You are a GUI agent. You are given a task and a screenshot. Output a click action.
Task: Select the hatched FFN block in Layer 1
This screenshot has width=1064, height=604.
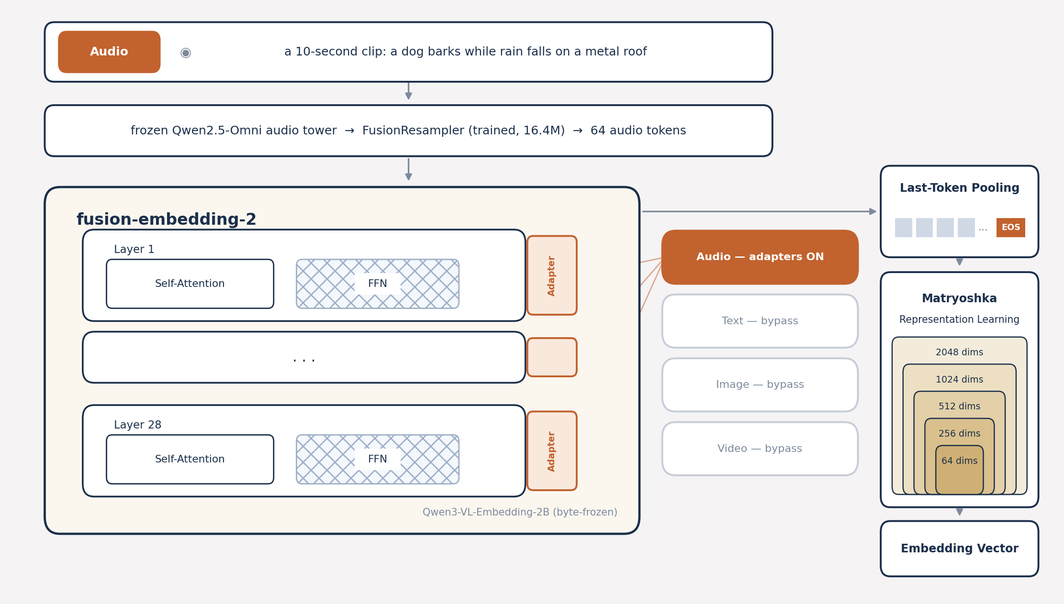tap(378, 284)
